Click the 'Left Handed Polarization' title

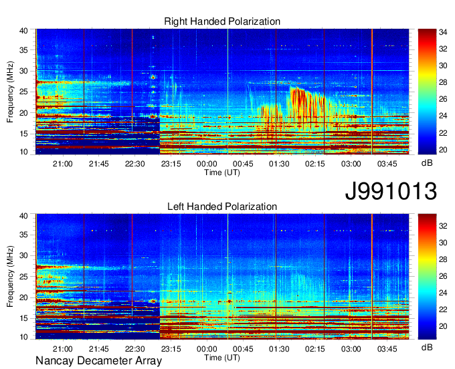click(x=222, y=207)
